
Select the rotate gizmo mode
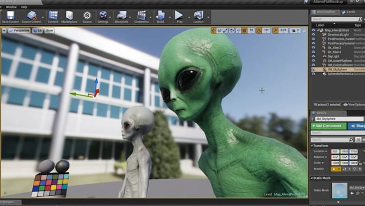coord(220,31)
